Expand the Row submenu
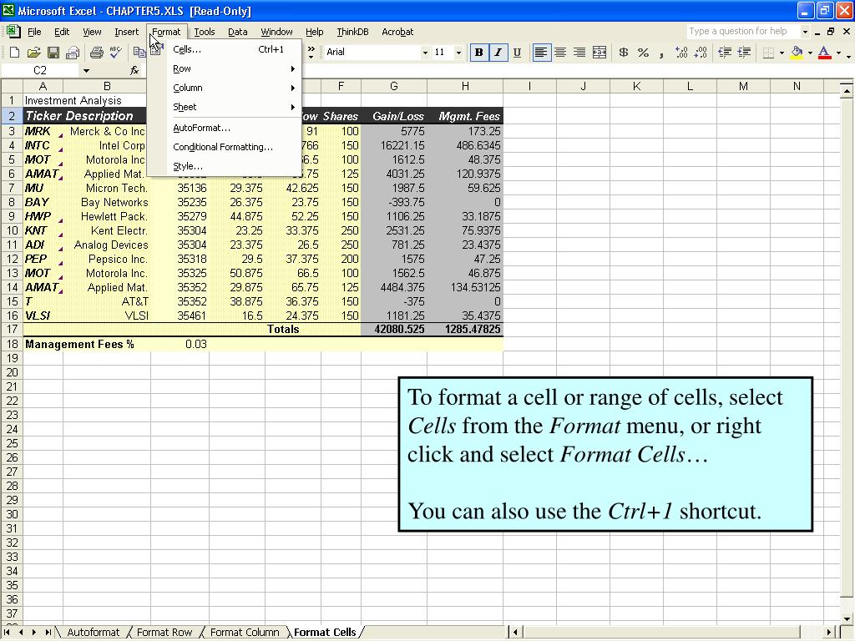This screenshot has width=855, height=641. coord(234,68)
